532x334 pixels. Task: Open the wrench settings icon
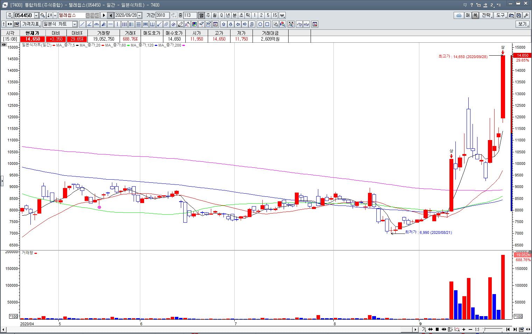(x=526, y=15)
